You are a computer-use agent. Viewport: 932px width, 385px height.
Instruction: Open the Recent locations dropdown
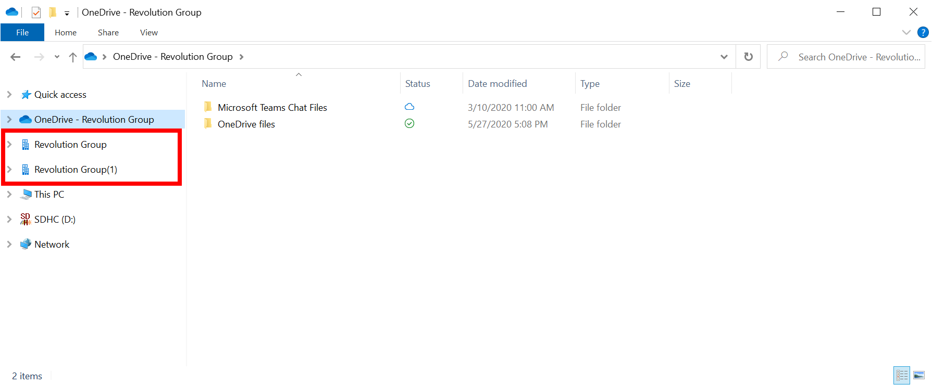coord(57,57)
